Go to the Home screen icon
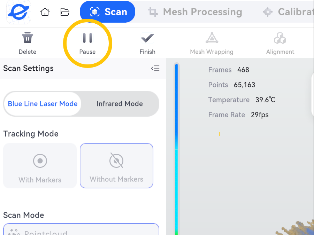Viewport: 314px width, 235px height. tap(45, 12)
